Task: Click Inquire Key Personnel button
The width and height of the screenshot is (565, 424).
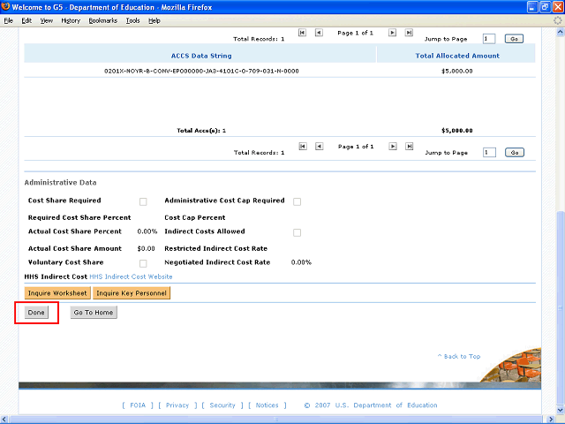Action: [132, 293]
